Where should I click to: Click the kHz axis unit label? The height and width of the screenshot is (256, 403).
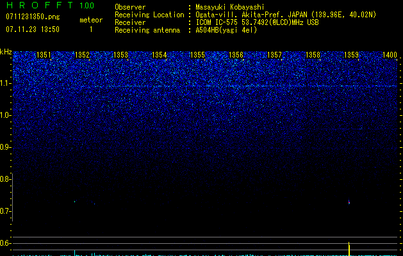6,52
